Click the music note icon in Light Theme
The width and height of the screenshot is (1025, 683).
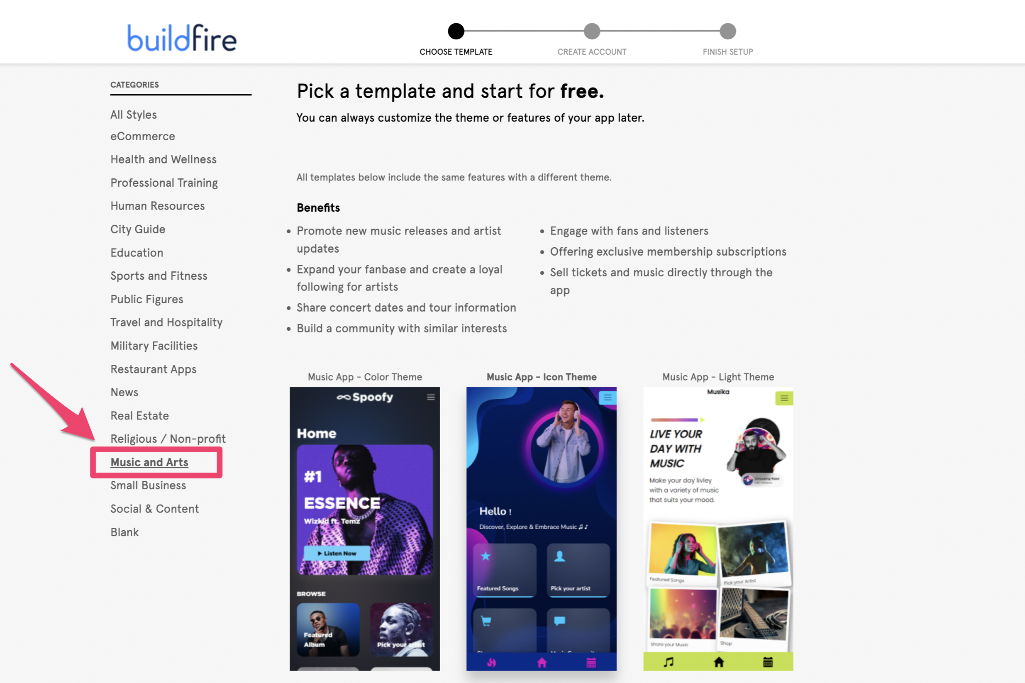click(x=668, y=662)
